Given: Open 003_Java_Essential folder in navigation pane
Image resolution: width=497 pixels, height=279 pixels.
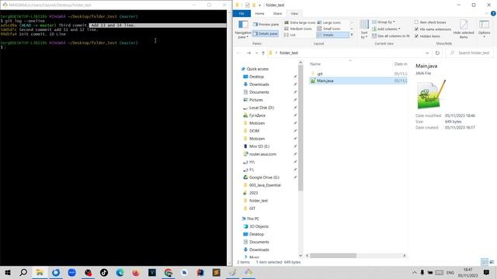Looking at the screenshot, I should pos(265,185).
